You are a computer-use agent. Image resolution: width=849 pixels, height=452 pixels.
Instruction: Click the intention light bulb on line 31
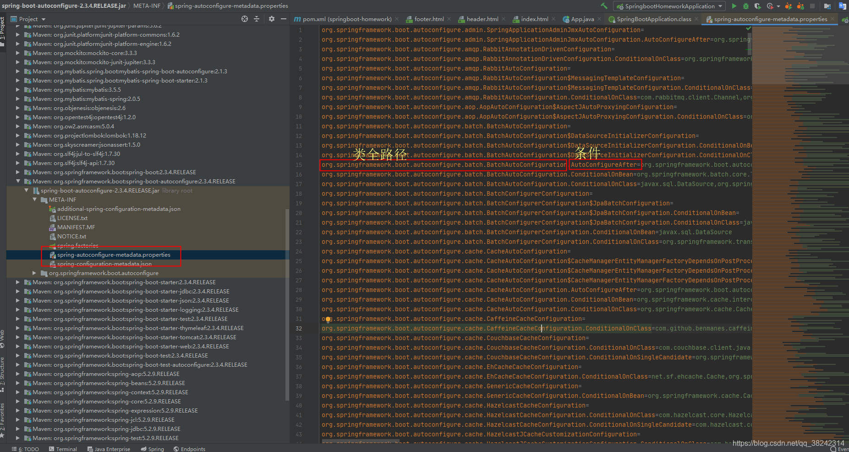point(328,320)
